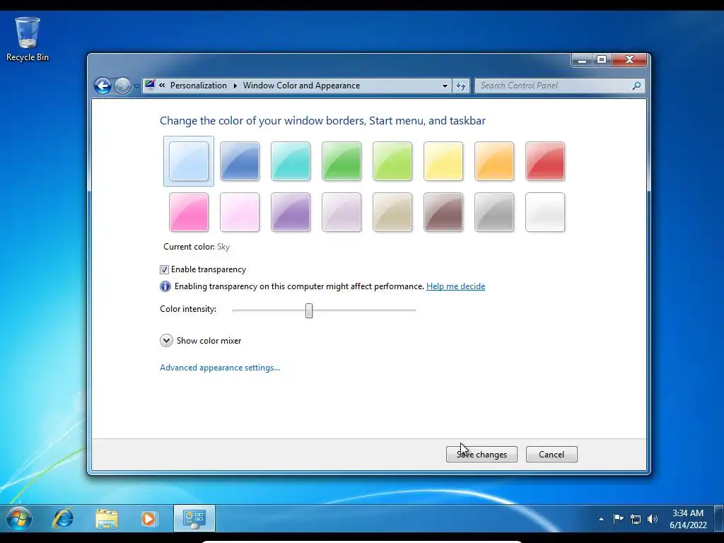Viewport: 724px width, 543px height.
Task: Select the pale pink color swatch
Action: (x=240, y=212)
